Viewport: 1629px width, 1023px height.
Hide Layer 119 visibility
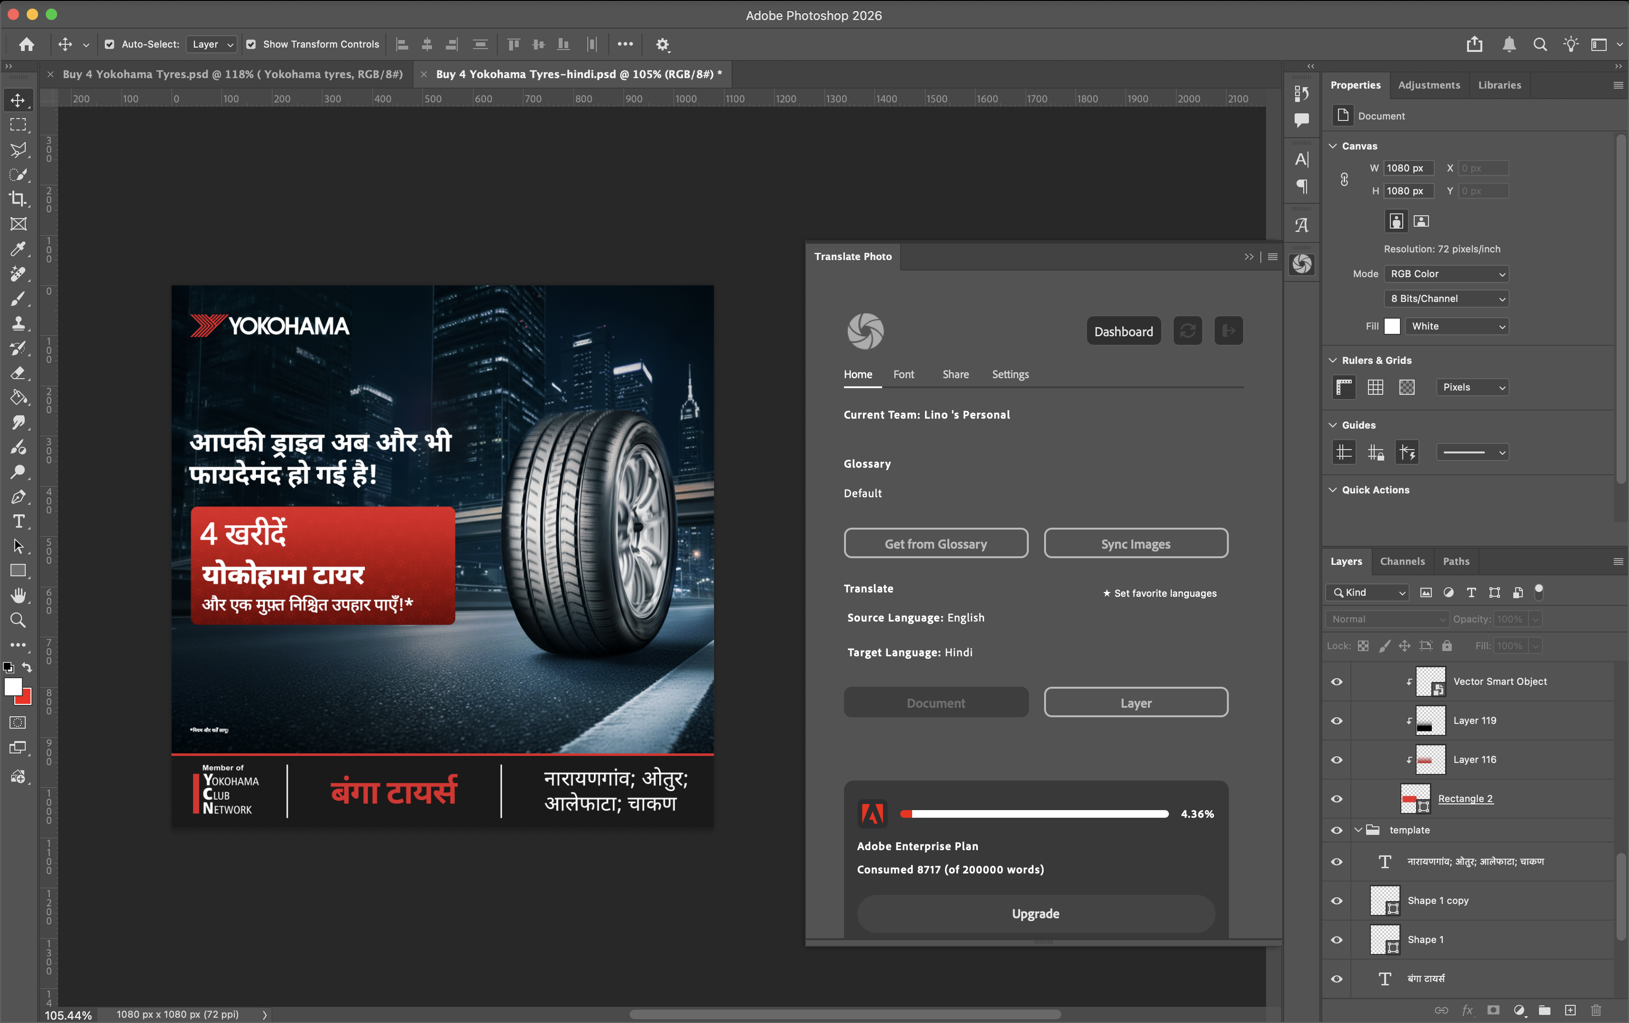(1337, 721)
